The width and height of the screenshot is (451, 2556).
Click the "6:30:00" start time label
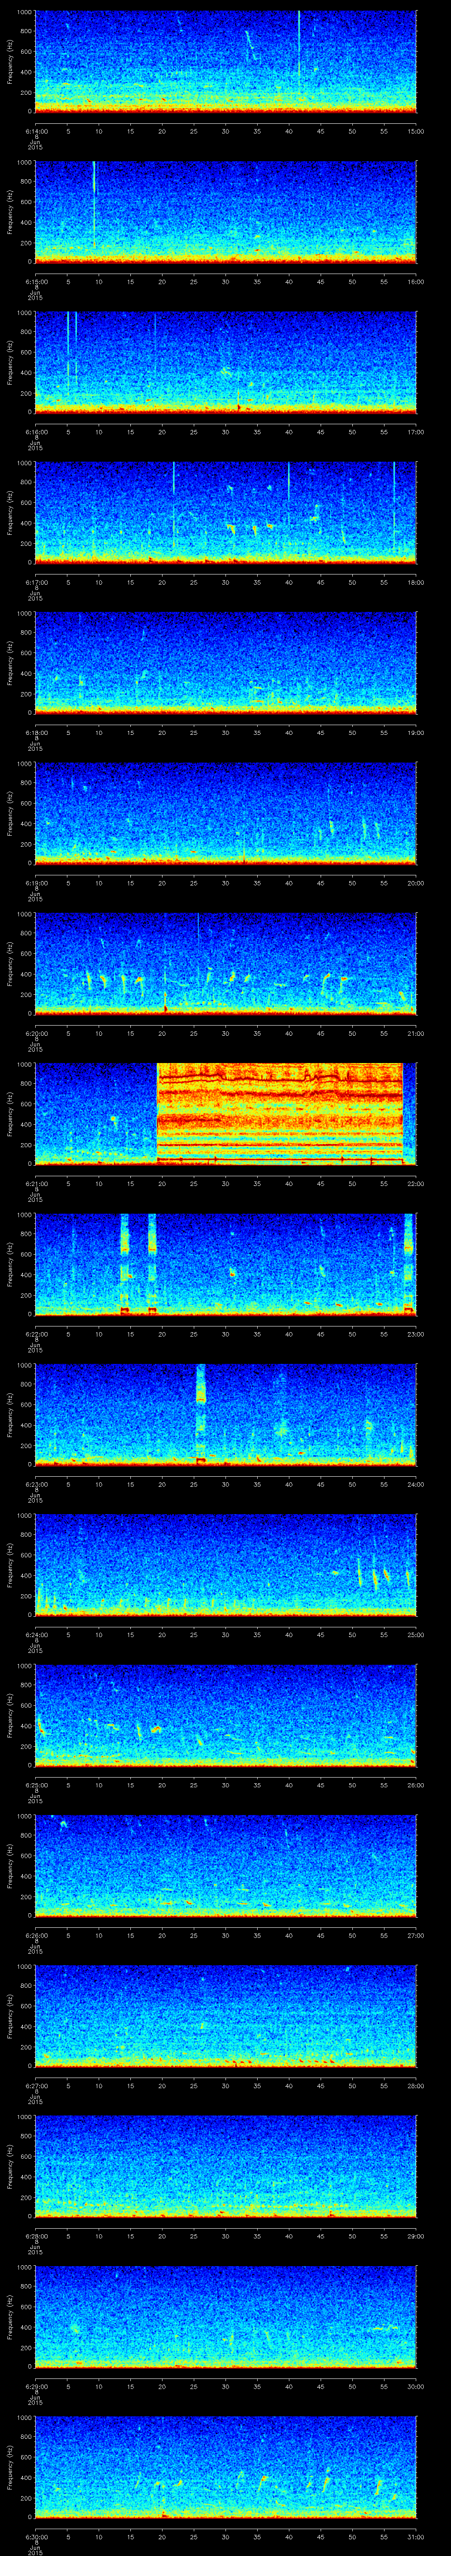click(x=37, y=2536)
